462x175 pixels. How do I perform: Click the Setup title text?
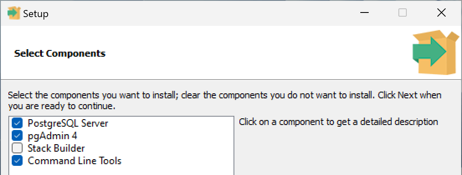(x=36, y=14)
